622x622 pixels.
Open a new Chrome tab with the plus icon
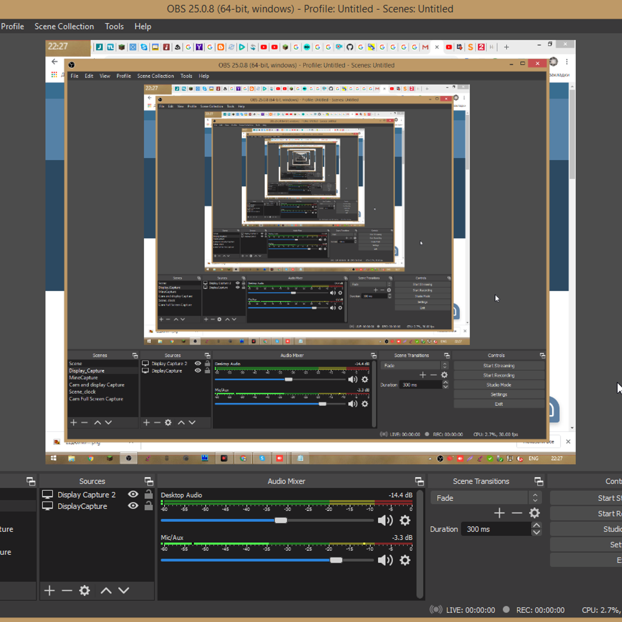[506, 47]
